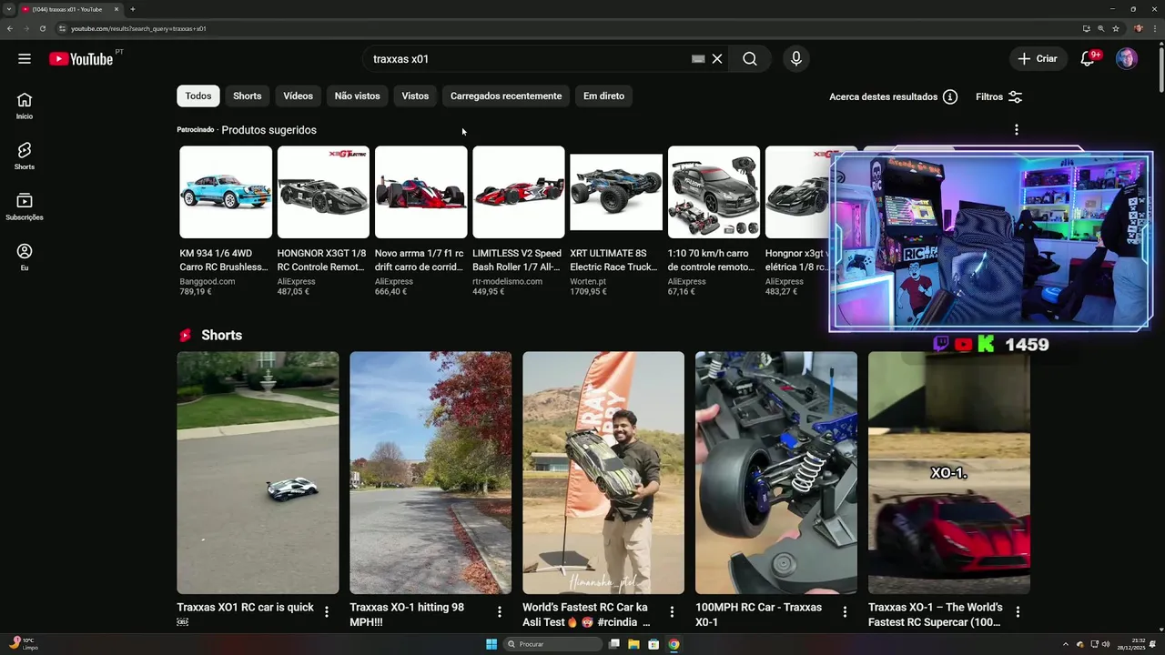Open the on-screen keyboard icon in search
The width and height of the screenshot is (1165, 655).
pyautogui.click(x=698, y=59)
